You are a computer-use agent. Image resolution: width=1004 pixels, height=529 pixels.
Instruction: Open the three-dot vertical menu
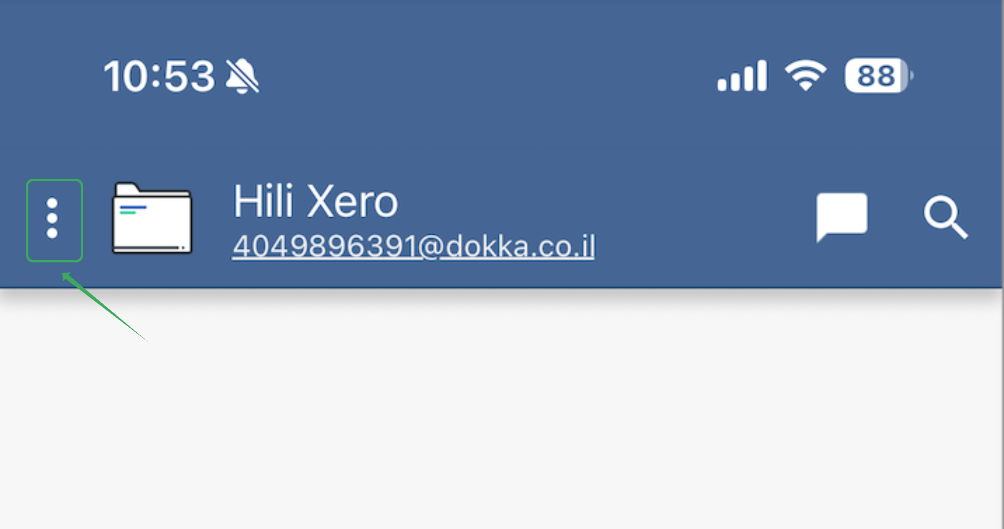(52, 218)
